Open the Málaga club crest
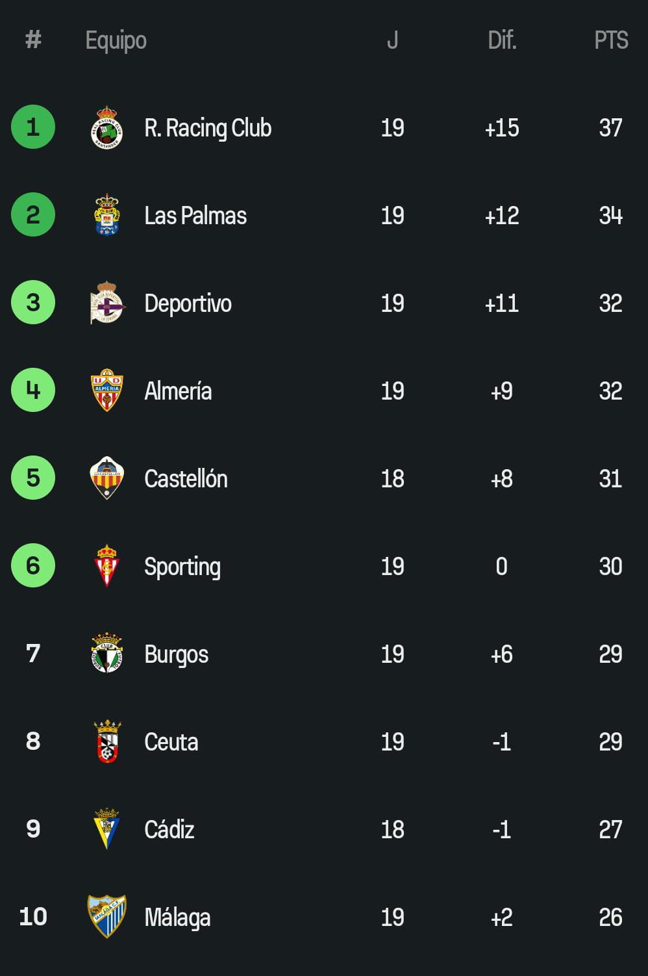648x976 pixels. click(x=106, y=916)
